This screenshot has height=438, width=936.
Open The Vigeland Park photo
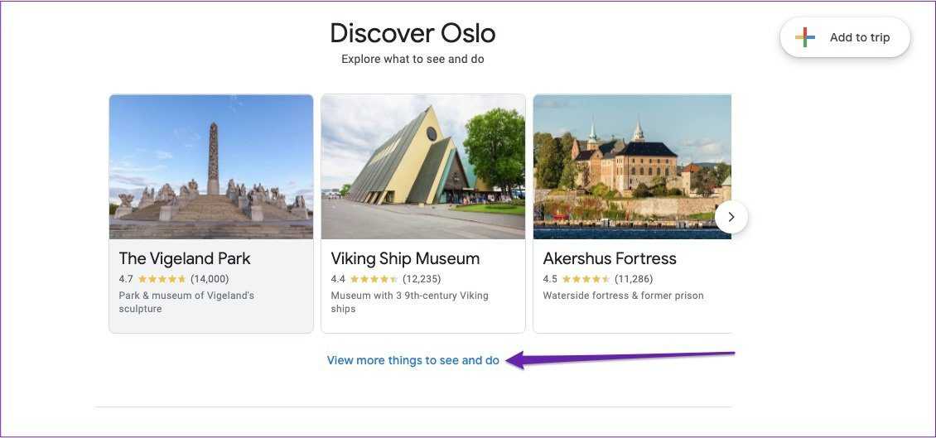211,166
